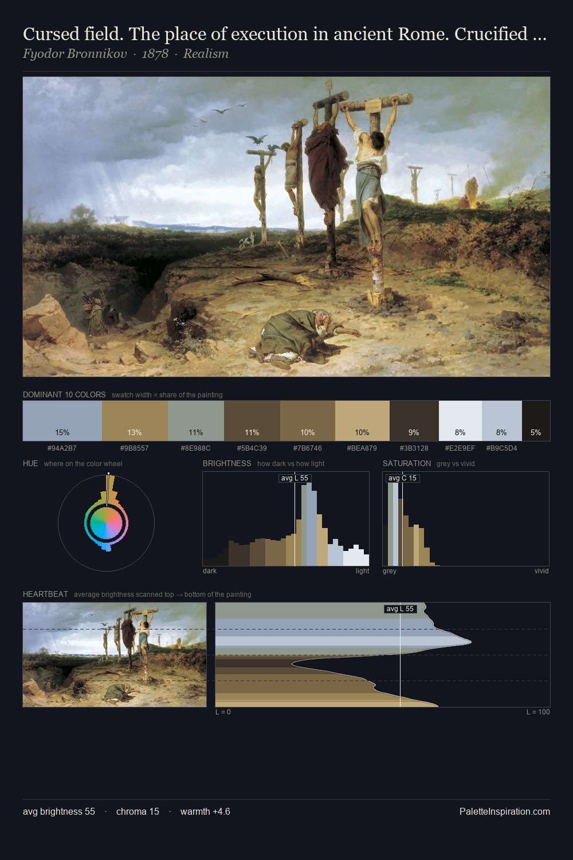
Task: Click the artist name Fyodor Bronnikov
Action: (74, 54)
